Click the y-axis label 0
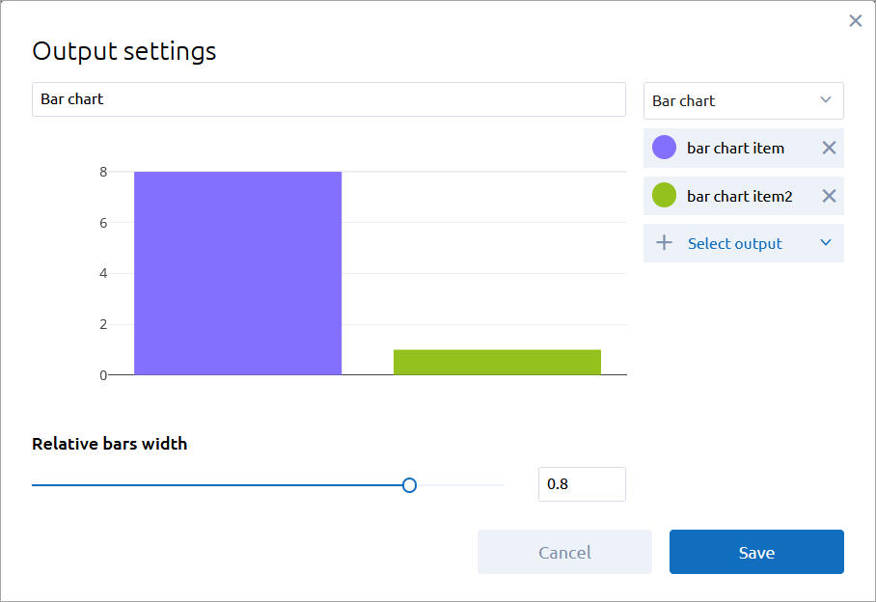The image size is (876, 602). pos(103,375)
